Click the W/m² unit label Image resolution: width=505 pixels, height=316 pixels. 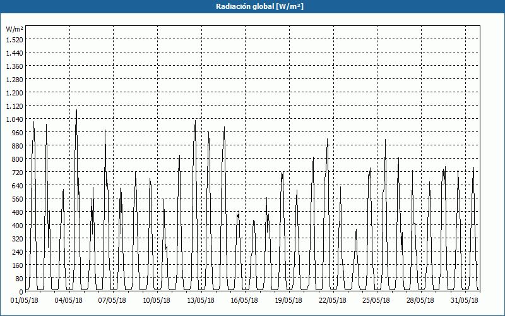coord(15,29)
